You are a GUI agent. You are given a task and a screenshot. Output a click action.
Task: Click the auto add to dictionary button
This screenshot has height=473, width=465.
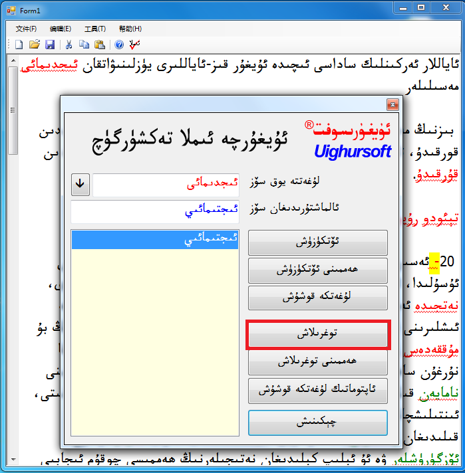click(x=318, y=391)
